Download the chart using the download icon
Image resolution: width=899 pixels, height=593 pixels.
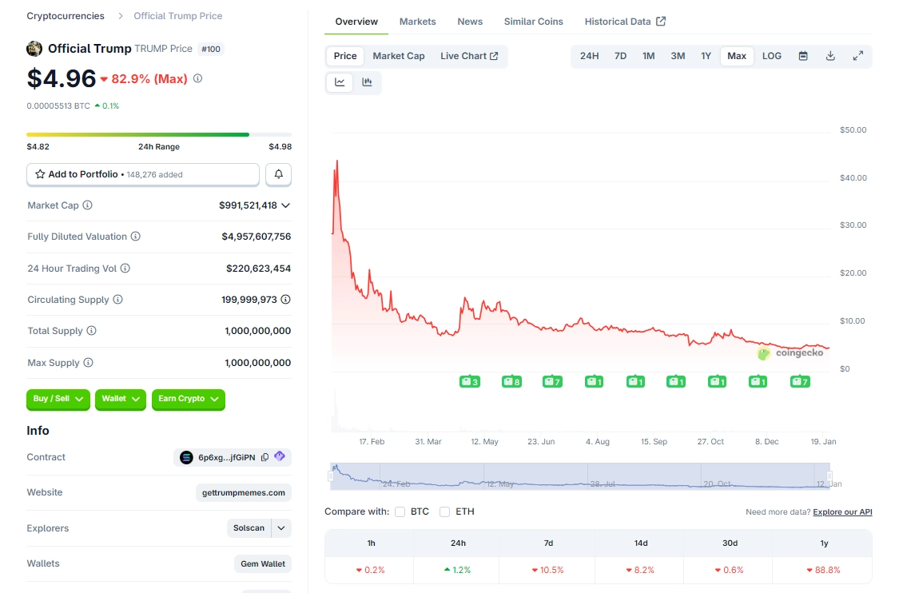point(830,56)
